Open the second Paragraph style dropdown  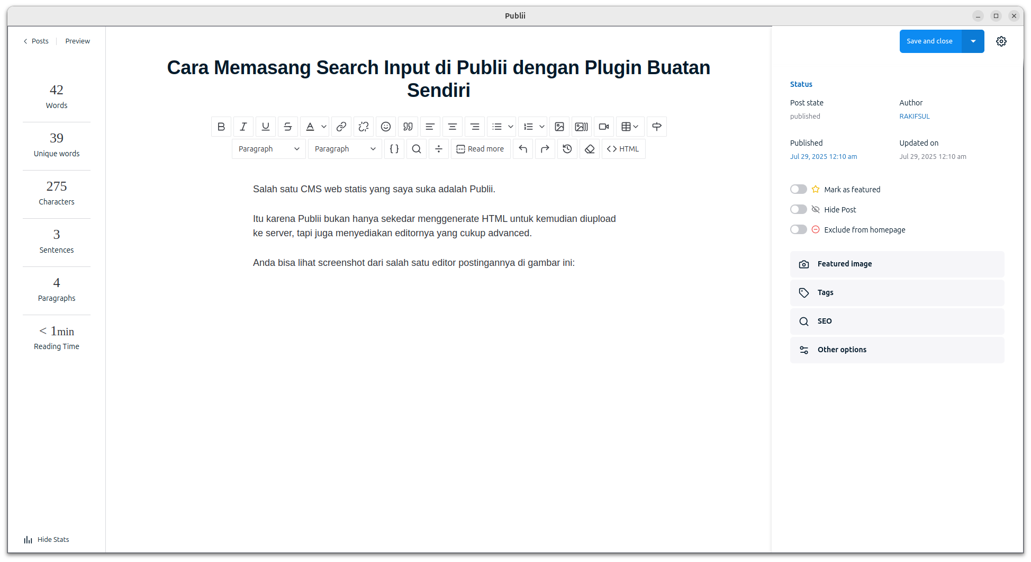coord(345,149)
